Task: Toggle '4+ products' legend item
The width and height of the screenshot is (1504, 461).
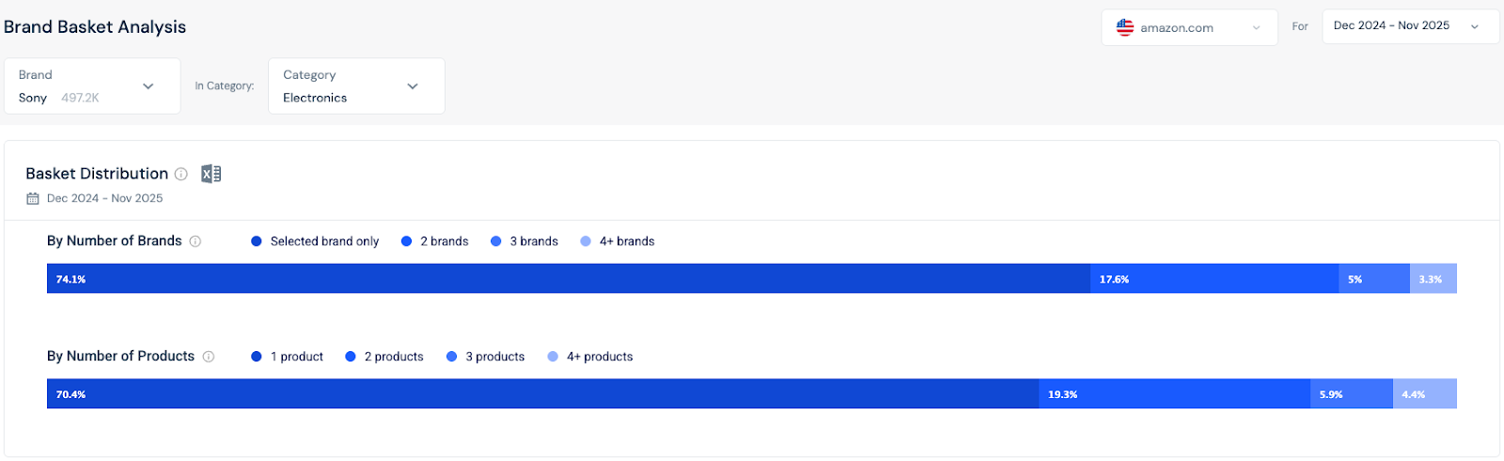Action: (x=589, y=357)
